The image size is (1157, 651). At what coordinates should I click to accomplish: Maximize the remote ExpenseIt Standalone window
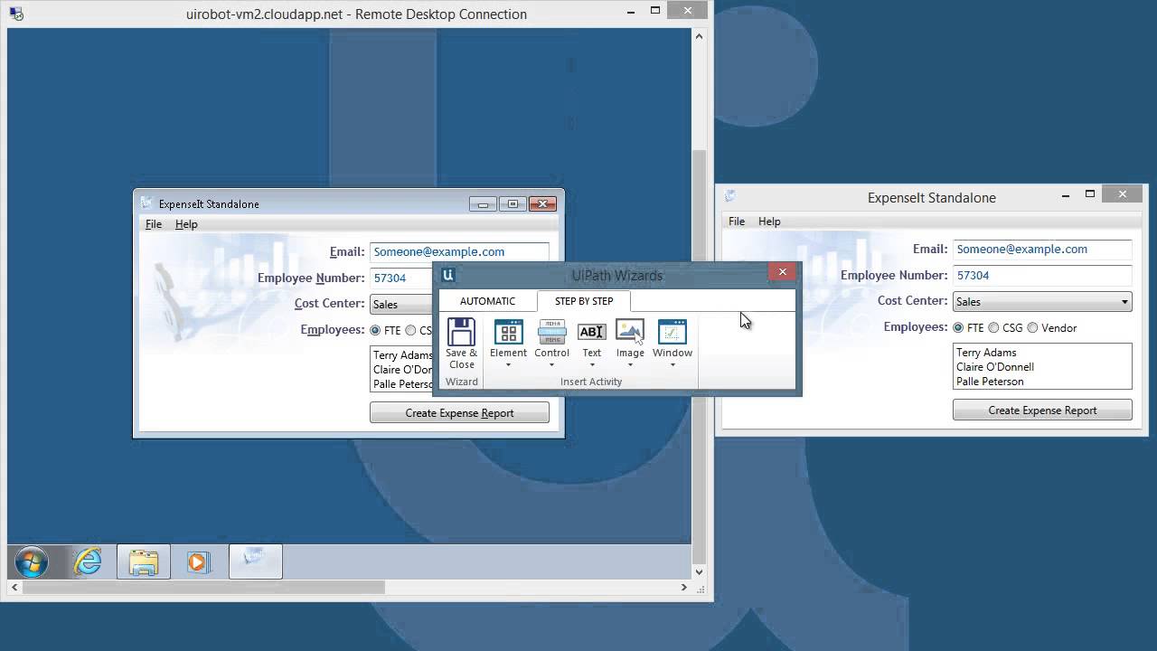(x=513, y=203)
